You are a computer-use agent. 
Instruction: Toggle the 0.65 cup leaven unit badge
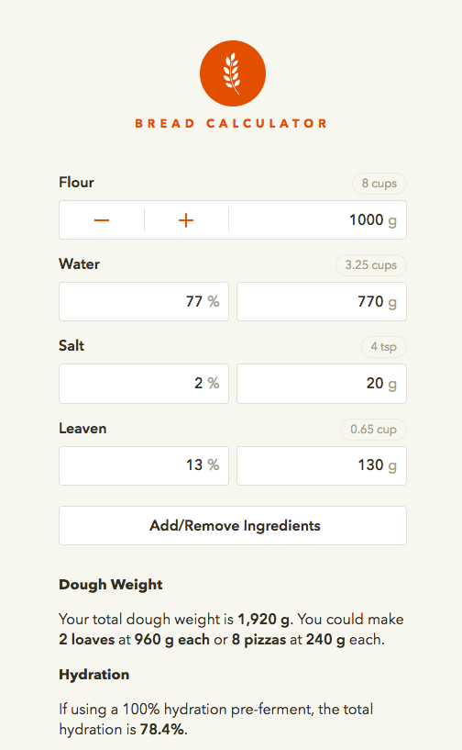click(x=373, y=429)
